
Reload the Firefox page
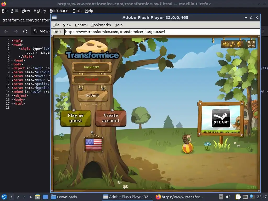tap(25, 31)
